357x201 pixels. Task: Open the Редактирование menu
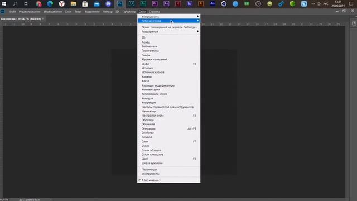coord(30,12)
